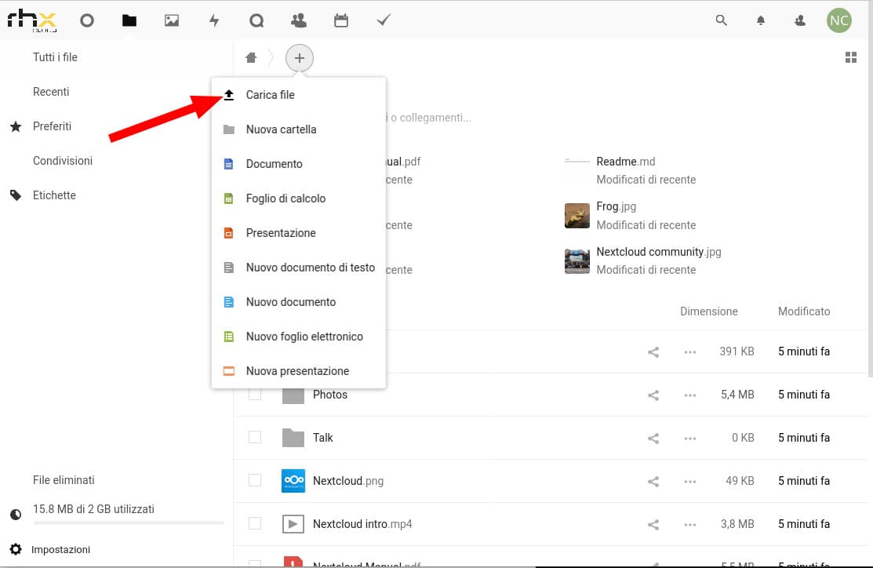Open Preferiti in the sidebar
Image resolution: width=873 pixels, height=568 pixels.
53,126
